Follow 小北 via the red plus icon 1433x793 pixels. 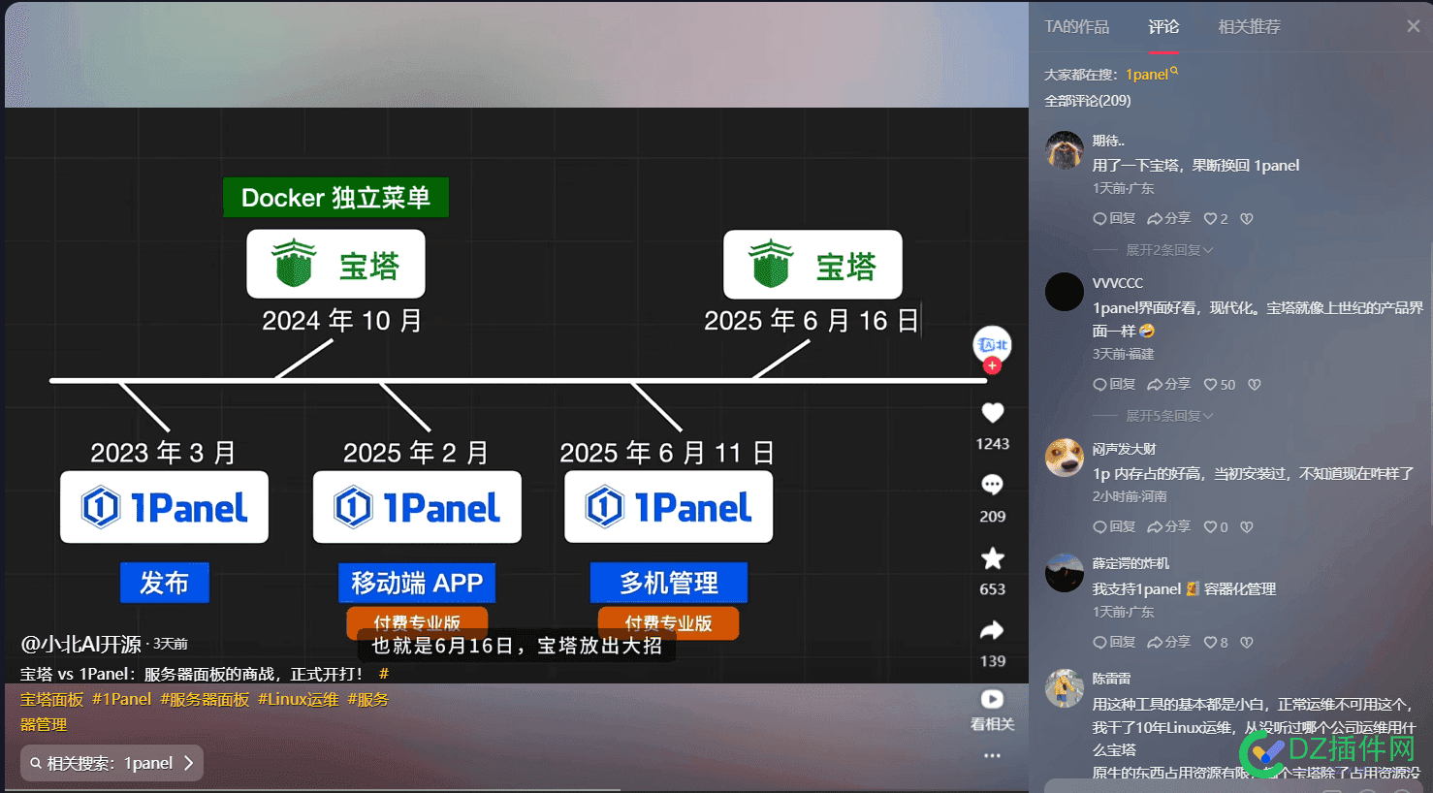click(992, 365)
